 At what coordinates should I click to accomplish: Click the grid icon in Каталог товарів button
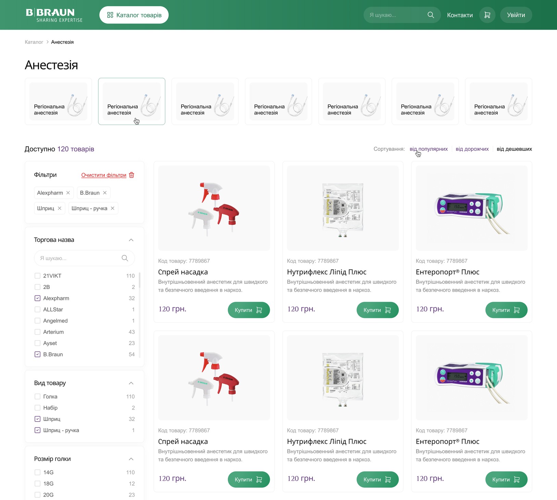pos(110,15)
